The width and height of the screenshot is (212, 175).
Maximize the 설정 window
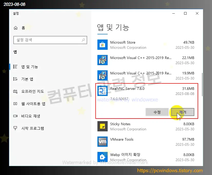pos(185,13)
